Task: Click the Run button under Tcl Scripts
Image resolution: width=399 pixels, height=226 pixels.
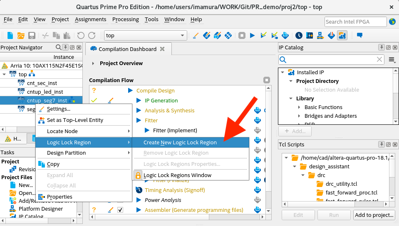Action: [334, 215]
